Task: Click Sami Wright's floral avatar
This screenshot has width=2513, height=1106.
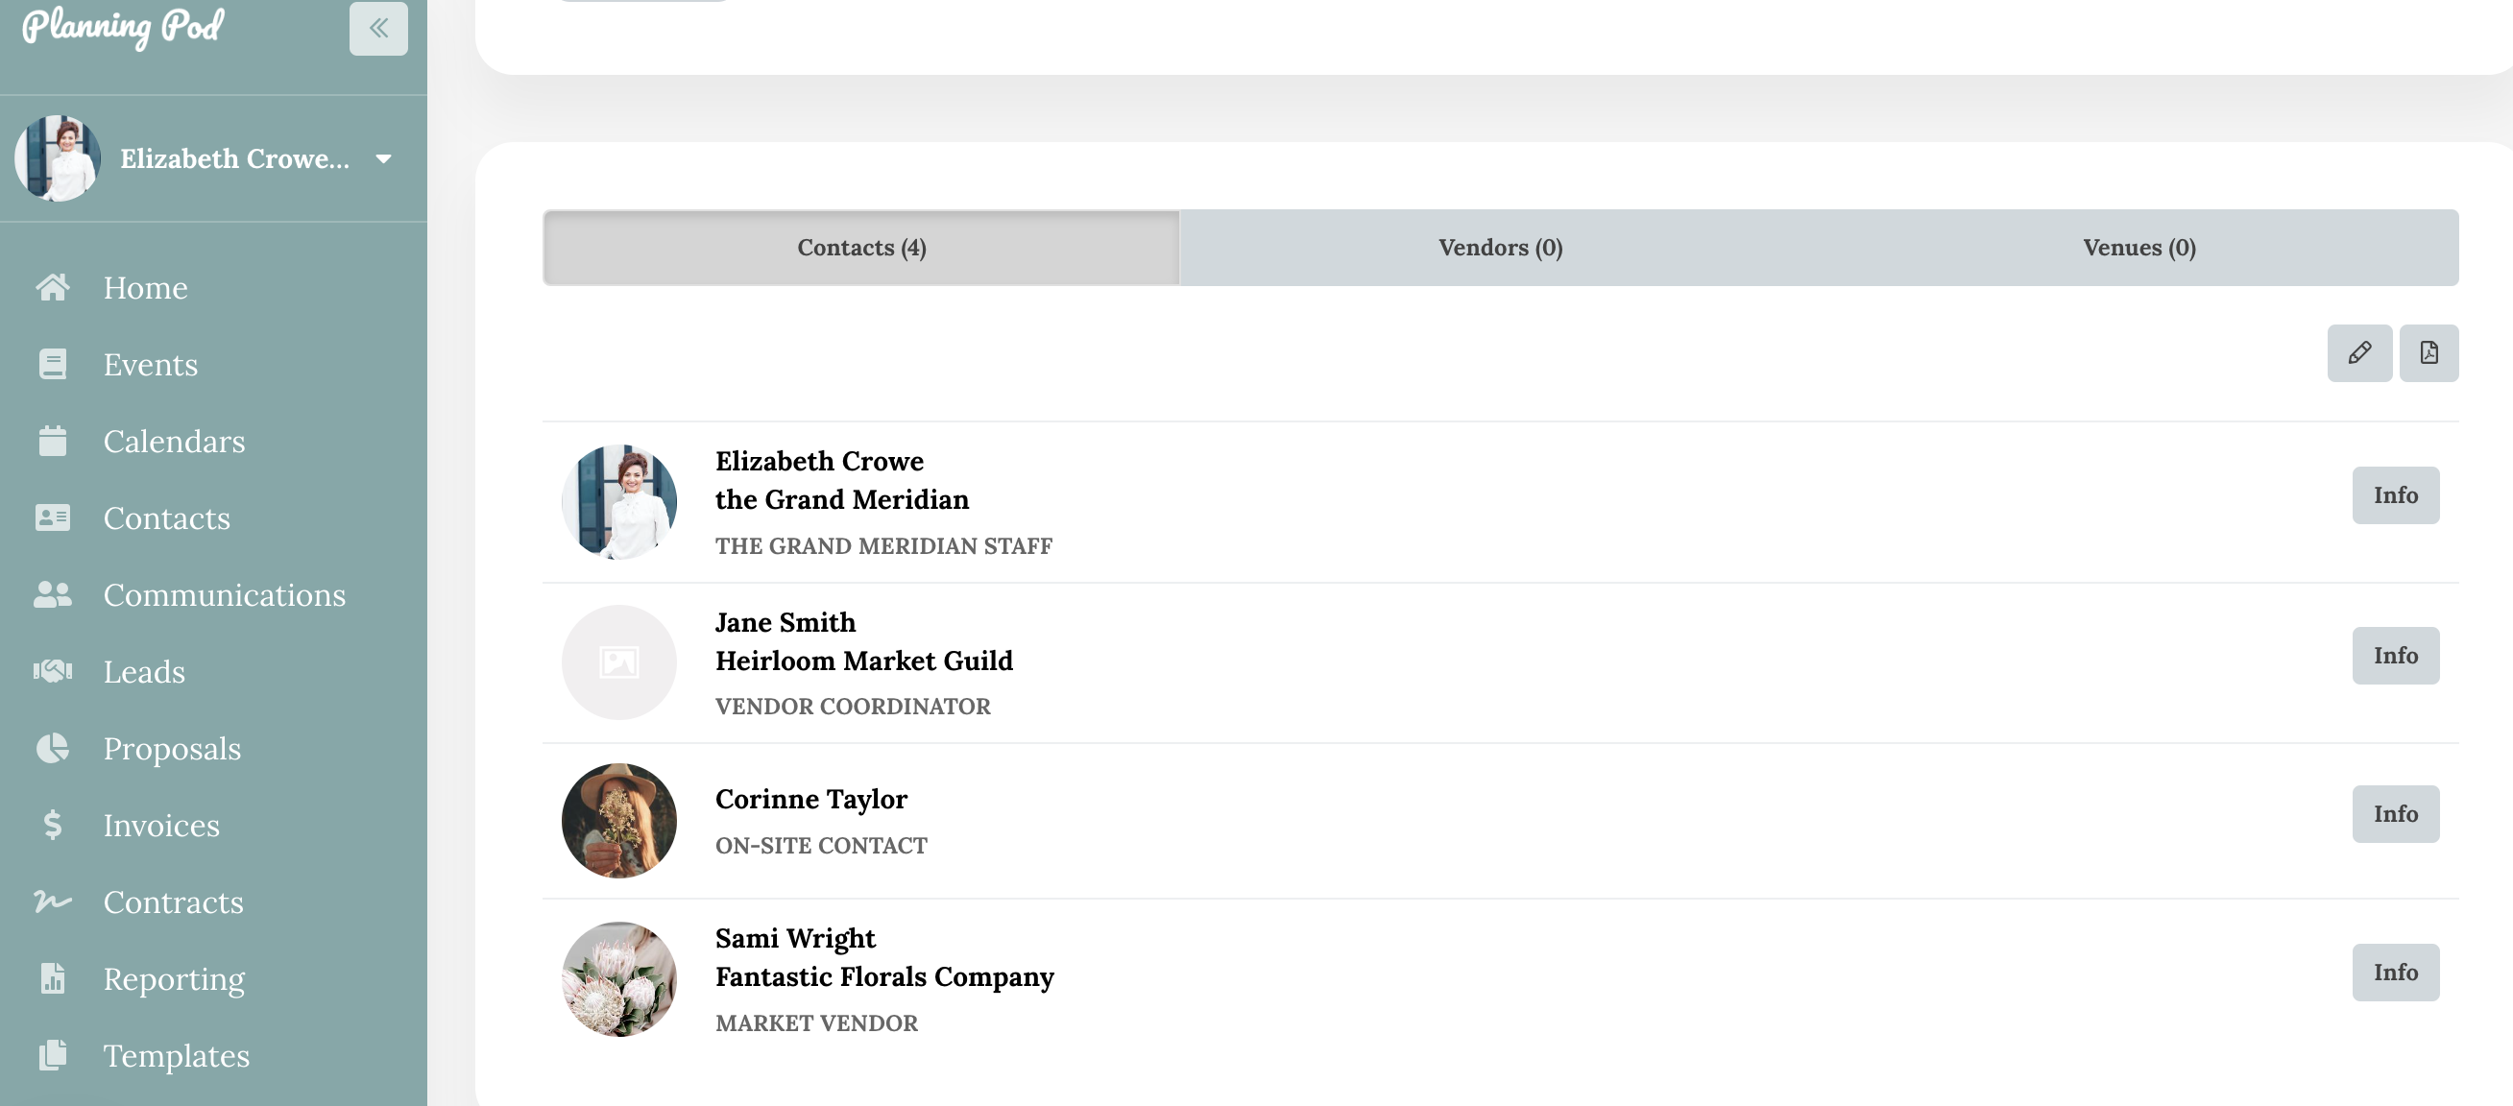Action: [x=618, y=979]
